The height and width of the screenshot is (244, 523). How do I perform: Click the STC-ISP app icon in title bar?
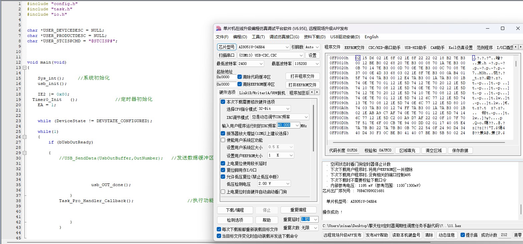[218, 29]
